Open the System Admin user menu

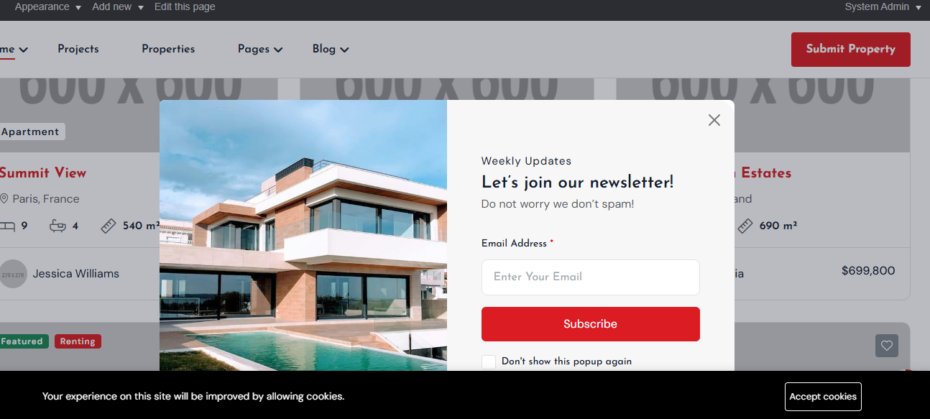click(x=883, y=6)
